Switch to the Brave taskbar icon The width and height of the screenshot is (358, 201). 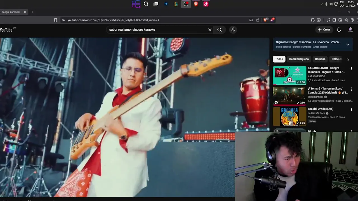pyautogui.click(x=196, y=4)
